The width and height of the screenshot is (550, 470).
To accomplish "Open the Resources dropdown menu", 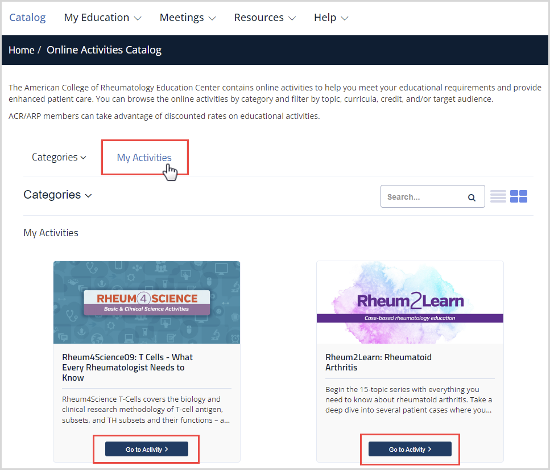I will point(265,18).
